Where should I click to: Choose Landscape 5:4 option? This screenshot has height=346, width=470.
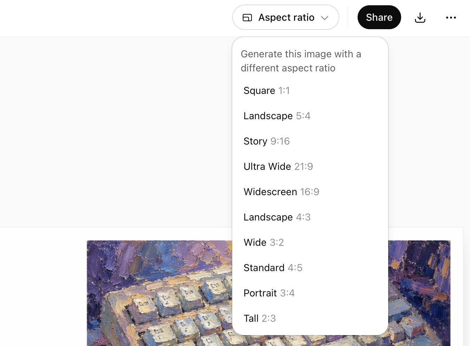[x=277, y=116]
